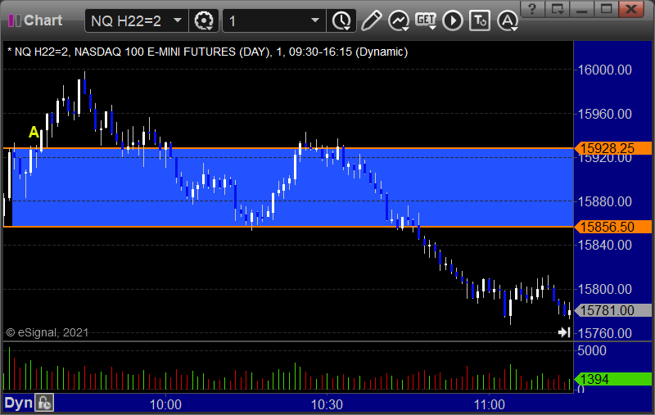
Task: Click the 11:00 time axis label
Action: (x=489, y=404)
